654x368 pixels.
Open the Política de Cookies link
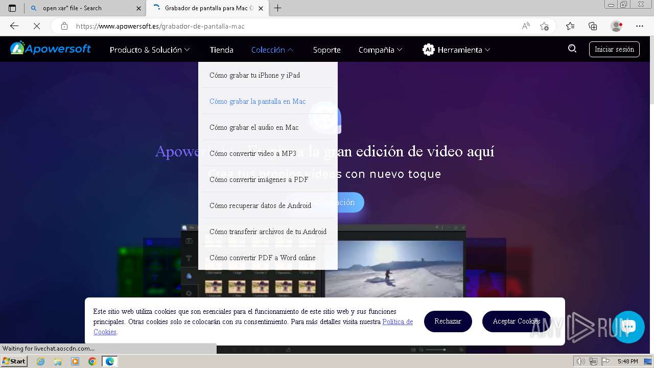point(398,322)
